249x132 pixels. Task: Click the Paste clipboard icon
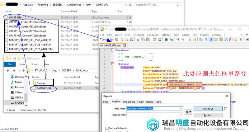coord(148,39)
